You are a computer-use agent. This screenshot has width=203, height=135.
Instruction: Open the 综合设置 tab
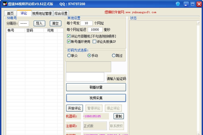(x=61, y=13)
